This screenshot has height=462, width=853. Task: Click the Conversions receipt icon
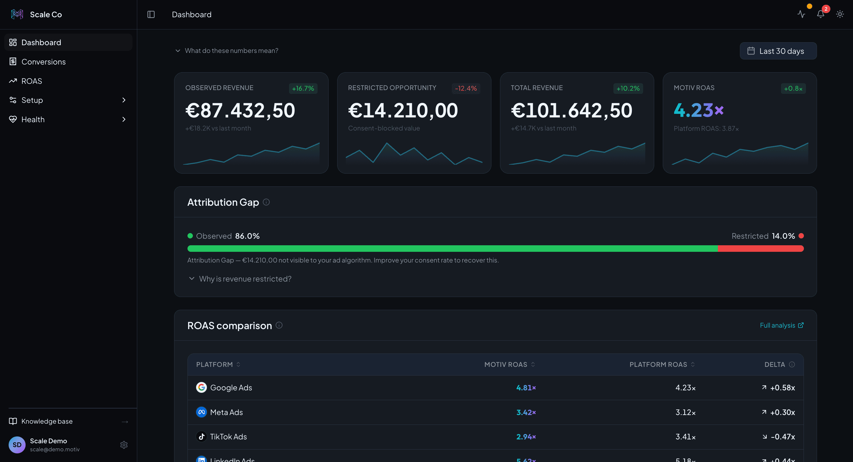tap(13, 62)
